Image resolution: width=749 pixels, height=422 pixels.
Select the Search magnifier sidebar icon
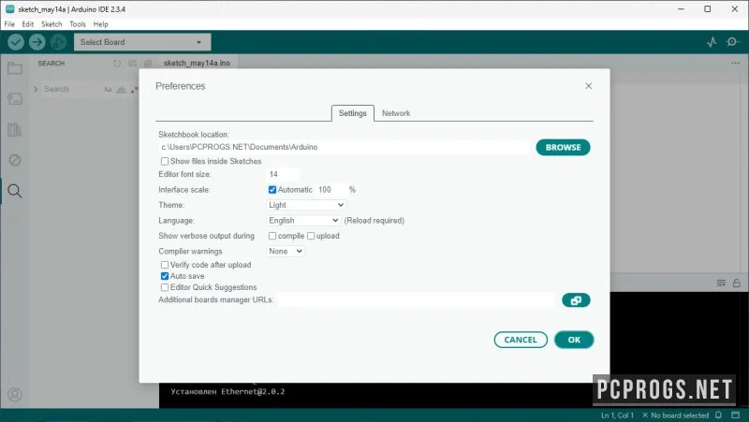tap(15, 191)
